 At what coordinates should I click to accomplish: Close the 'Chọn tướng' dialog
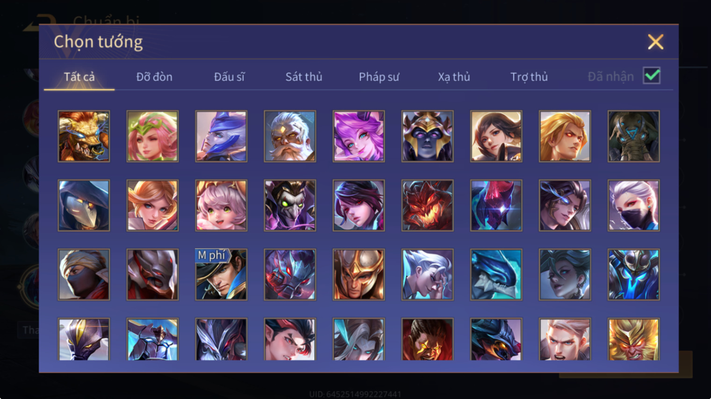coord(655,42)
